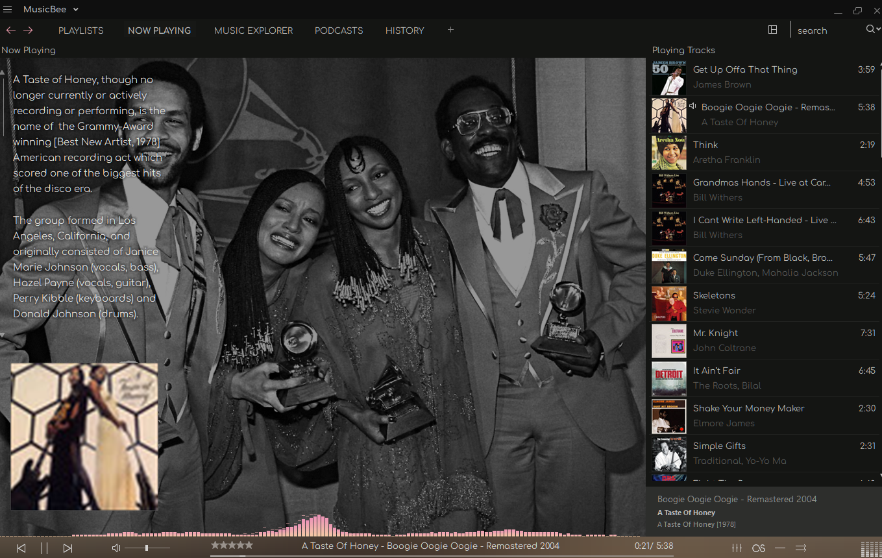Screen dimensions: 882x558
Task: Go to the Podcasts tab
Action: click(x=339, y=30)
